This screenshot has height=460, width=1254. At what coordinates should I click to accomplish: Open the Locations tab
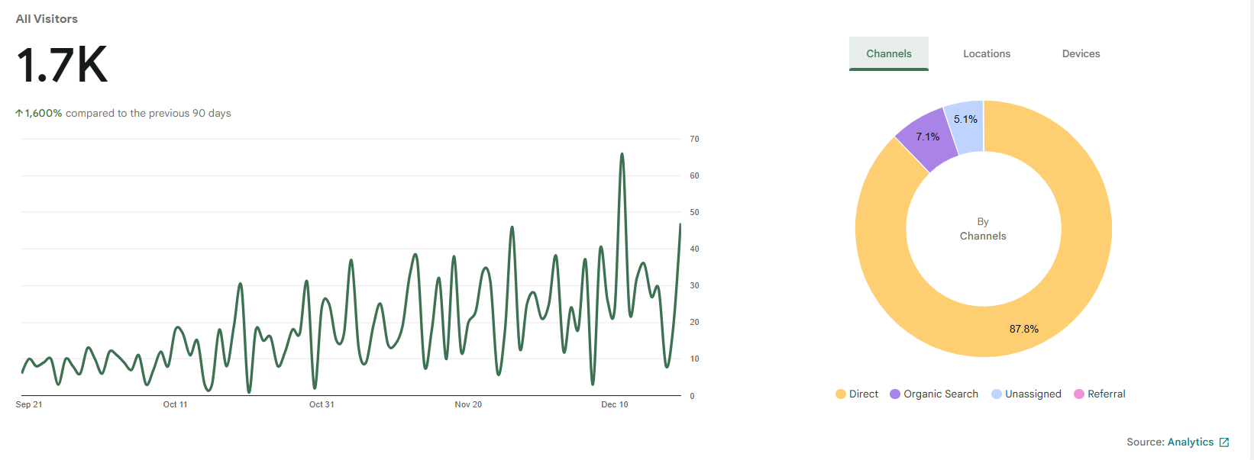(x=986, y=53)
